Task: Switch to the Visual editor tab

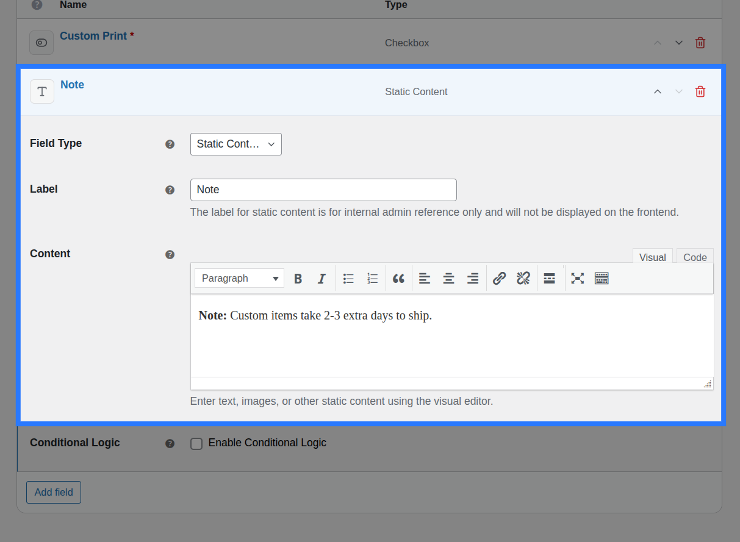Action: (653, 257)
